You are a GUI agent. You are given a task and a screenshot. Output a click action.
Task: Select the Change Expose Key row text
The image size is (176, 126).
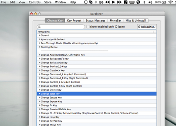click(x=51, y=102)
